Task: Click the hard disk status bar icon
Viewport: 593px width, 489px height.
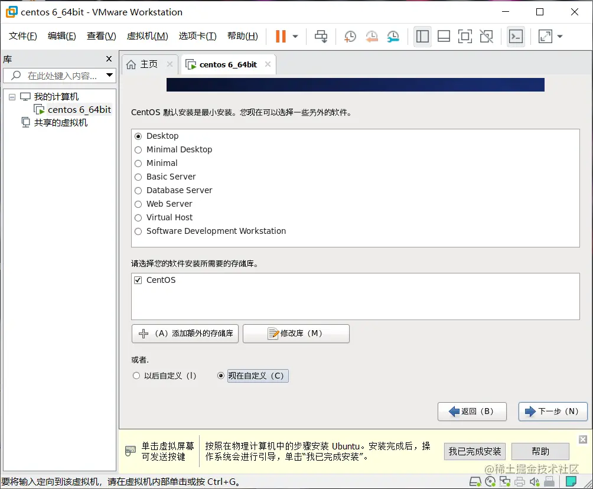Action: click(475, 481)
